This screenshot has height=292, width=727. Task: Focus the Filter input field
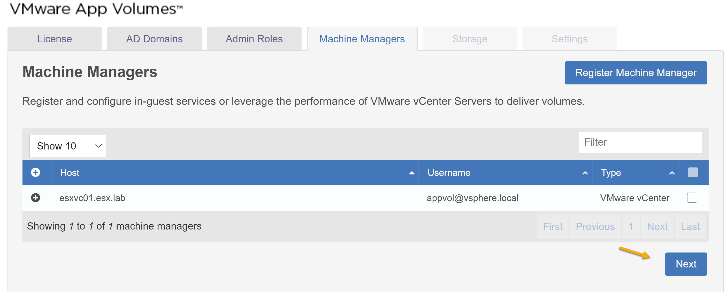pyautogui.click(x=640, y=142)
